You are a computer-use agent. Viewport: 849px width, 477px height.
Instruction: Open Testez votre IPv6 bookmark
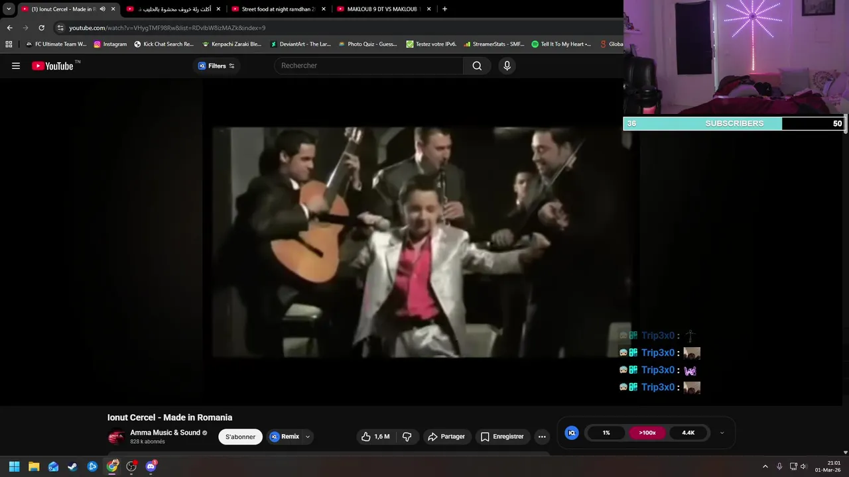click(x=431, y=44)
